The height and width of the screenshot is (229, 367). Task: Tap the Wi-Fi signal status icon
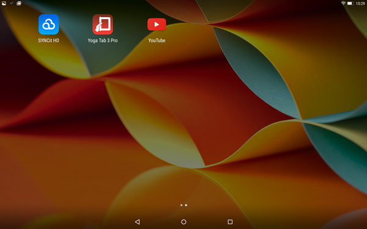click(x=343, y=3)
